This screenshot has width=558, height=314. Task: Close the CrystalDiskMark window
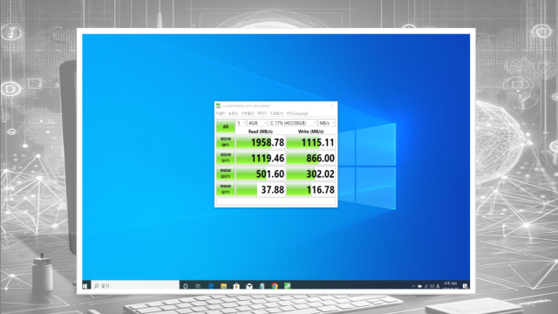pos(331,106)
